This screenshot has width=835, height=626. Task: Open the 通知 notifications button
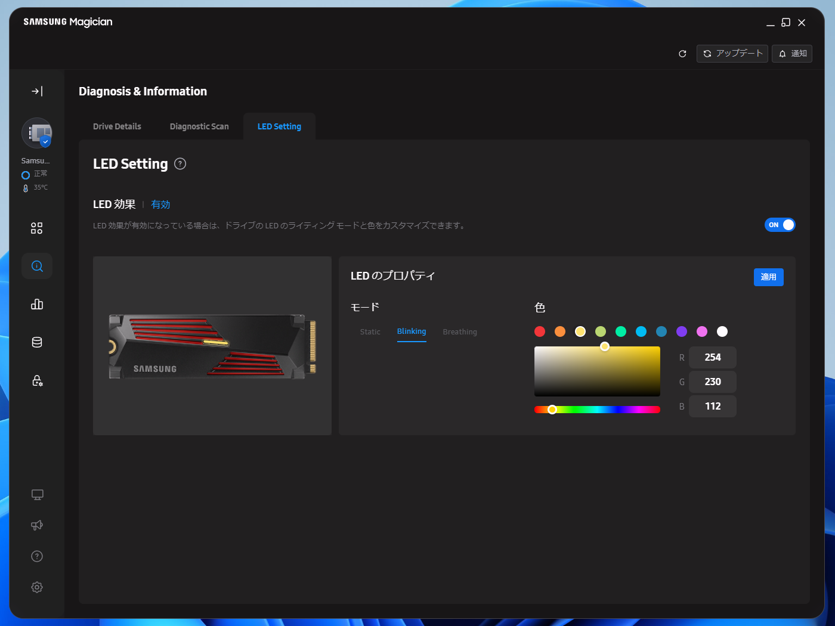point(792,54)
